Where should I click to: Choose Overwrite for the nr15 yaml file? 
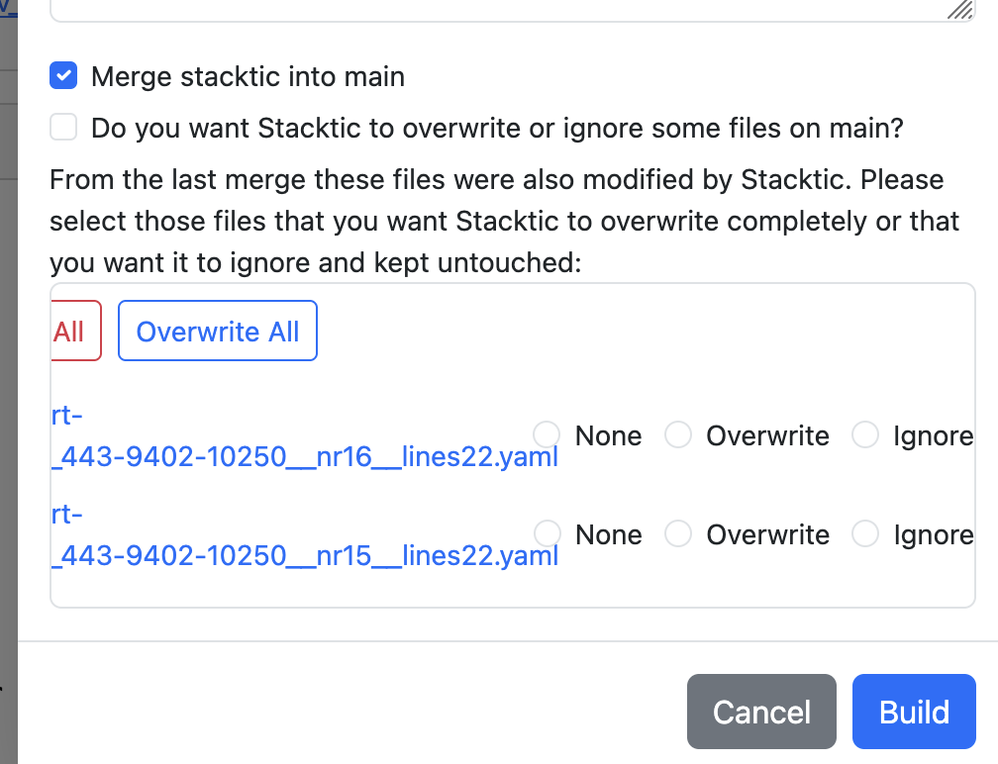tap(677, 533)
